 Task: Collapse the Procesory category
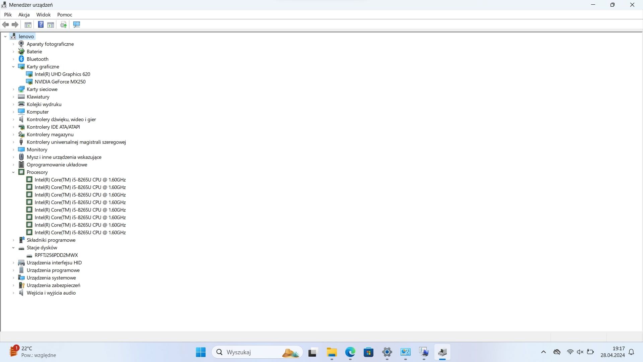(13, 172)
